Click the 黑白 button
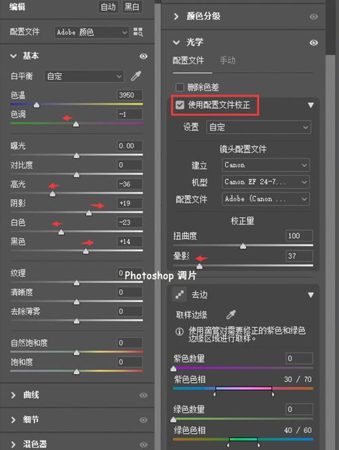Image resolution: width=339 pixels, height=450 pixels. [x=132, y=7]
